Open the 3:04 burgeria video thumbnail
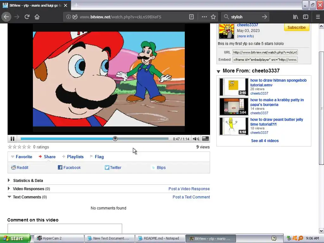The height and width of the screenshot is (243, 324). point(234,107)
